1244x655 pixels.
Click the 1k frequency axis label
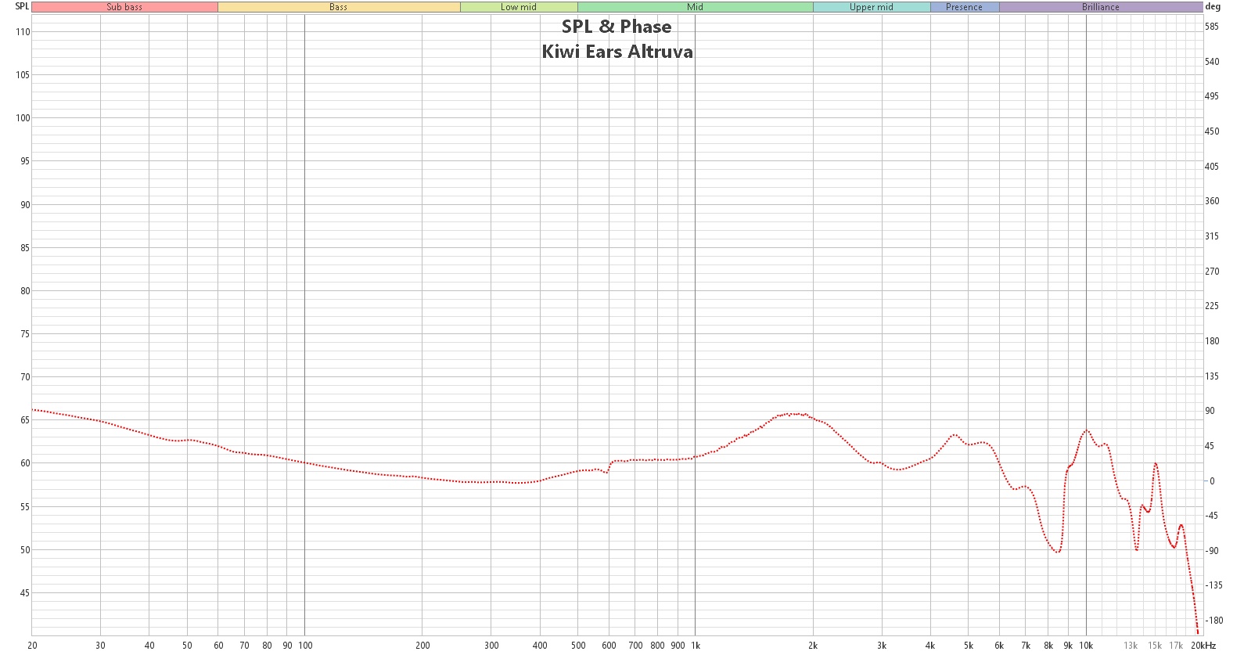pyautogui.click(x=696, y=646)
